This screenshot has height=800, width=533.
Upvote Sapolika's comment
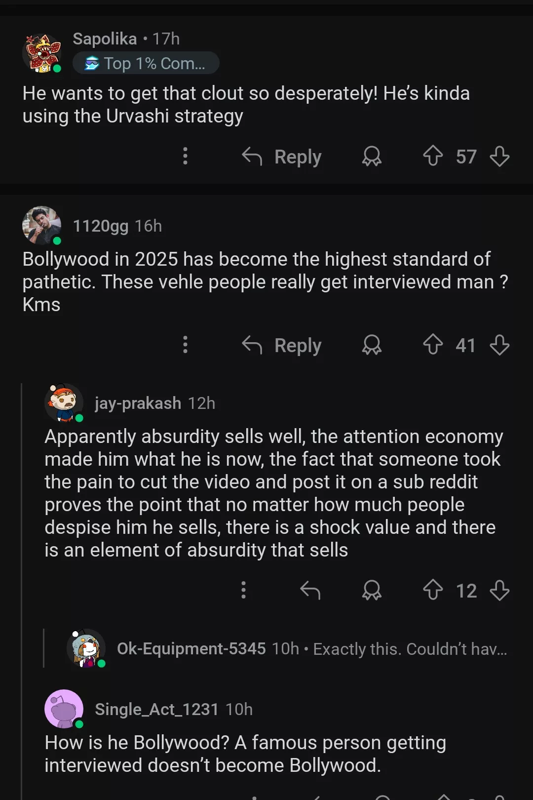coord(433,156)
